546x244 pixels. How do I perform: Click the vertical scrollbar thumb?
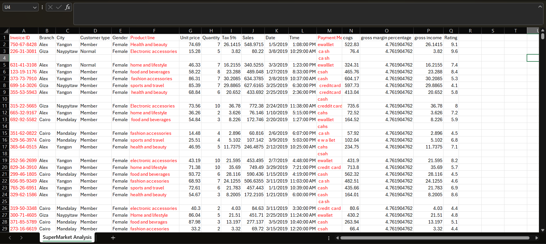point(543,36)
